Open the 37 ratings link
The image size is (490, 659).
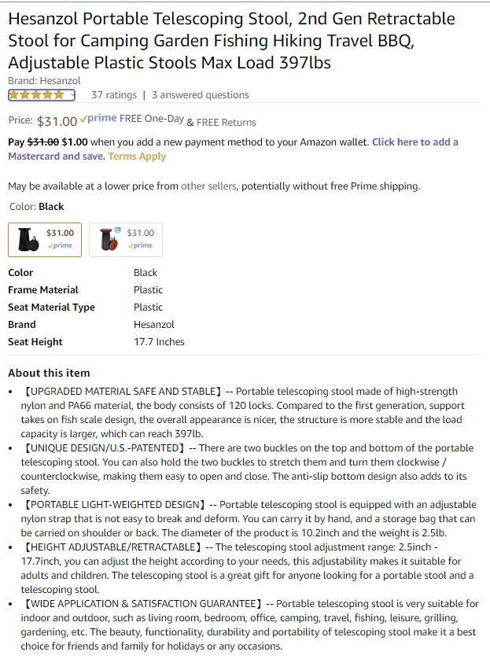click(114, 95)
